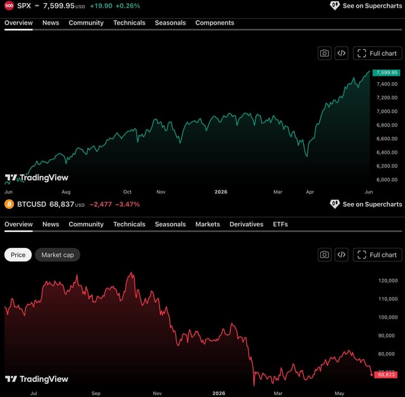The height and width of the screenshot is (397, 405).
Task: Open BTCUSD See on Supercharts link
Action: point(366,204)
